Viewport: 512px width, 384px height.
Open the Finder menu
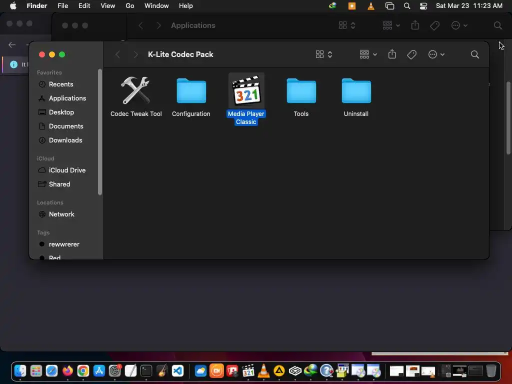[x=37, y=6]
